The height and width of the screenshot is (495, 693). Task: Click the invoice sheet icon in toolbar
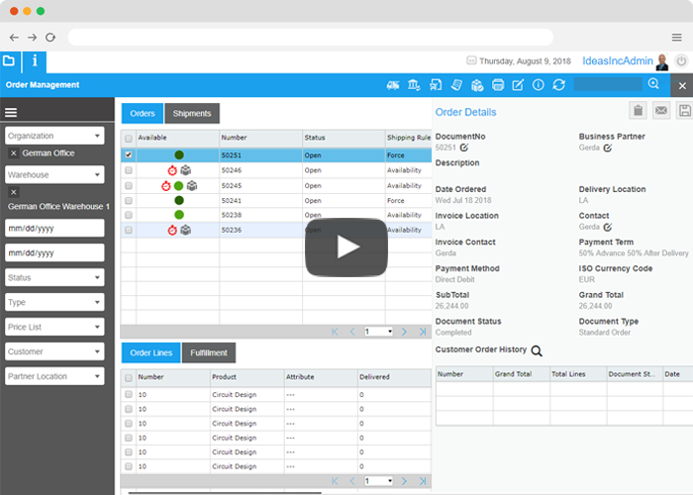click(456, 85)
